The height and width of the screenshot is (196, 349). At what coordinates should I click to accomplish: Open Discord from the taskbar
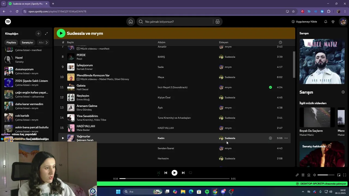click(223, 192)
